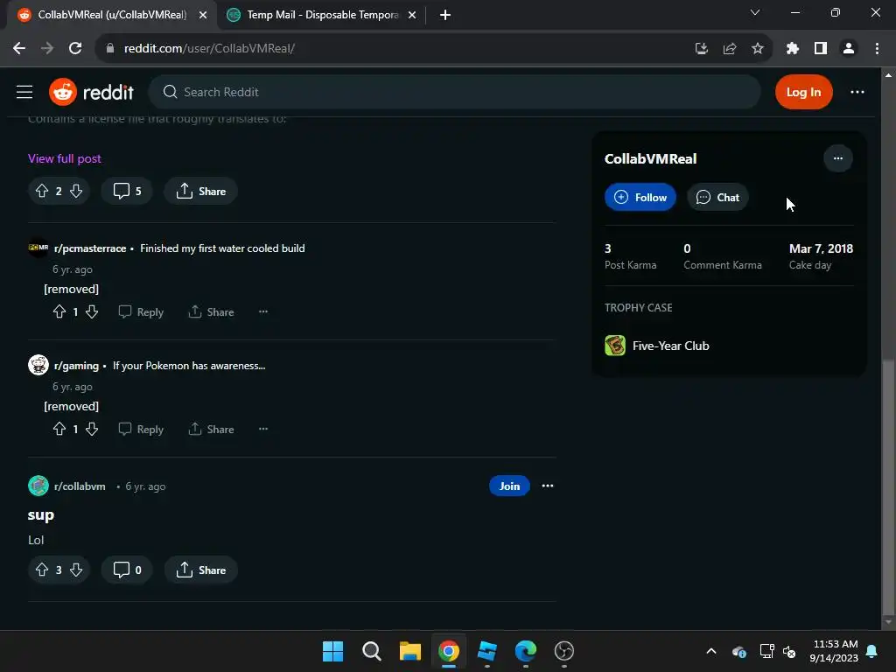Downvote the sup post
The height and width of the screenshot is (672, 896).
pyautogui.click(x=76, y=570)
